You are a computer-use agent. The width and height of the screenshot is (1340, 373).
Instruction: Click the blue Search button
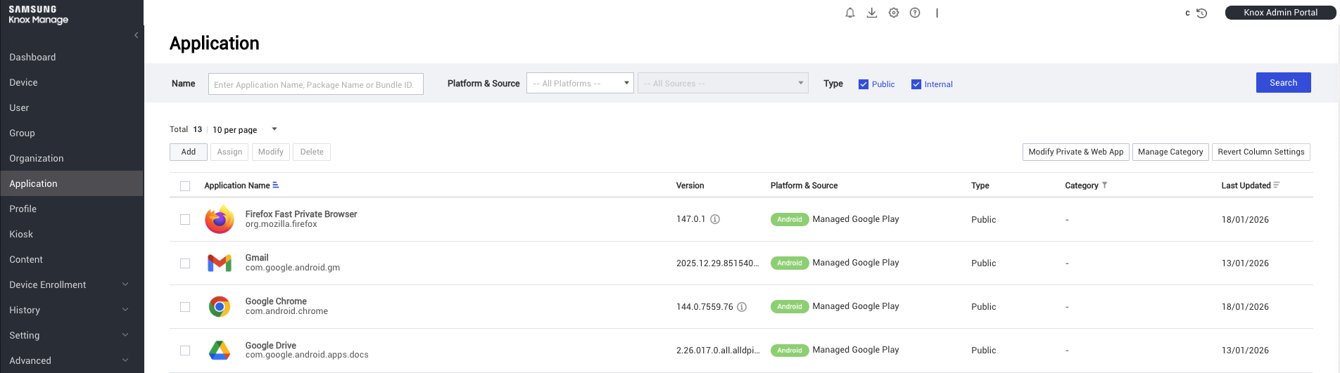pyautogui.click(x=1283, y=83)
